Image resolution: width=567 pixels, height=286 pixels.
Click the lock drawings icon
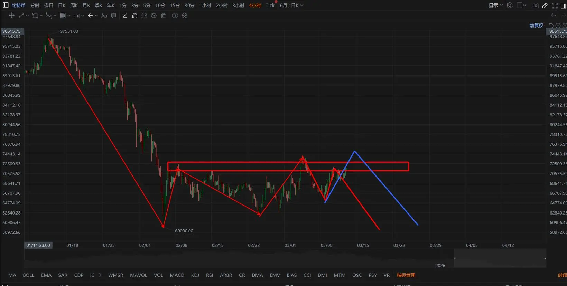[145, 16]
